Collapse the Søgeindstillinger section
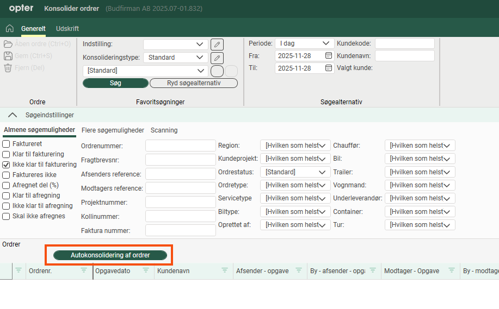Screen dimensions: 499x309 (11, 115)
